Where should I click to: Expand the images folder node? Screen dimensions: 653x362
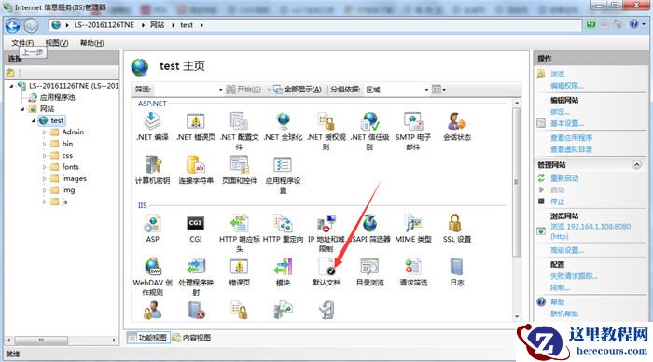[x=45, y=179]
